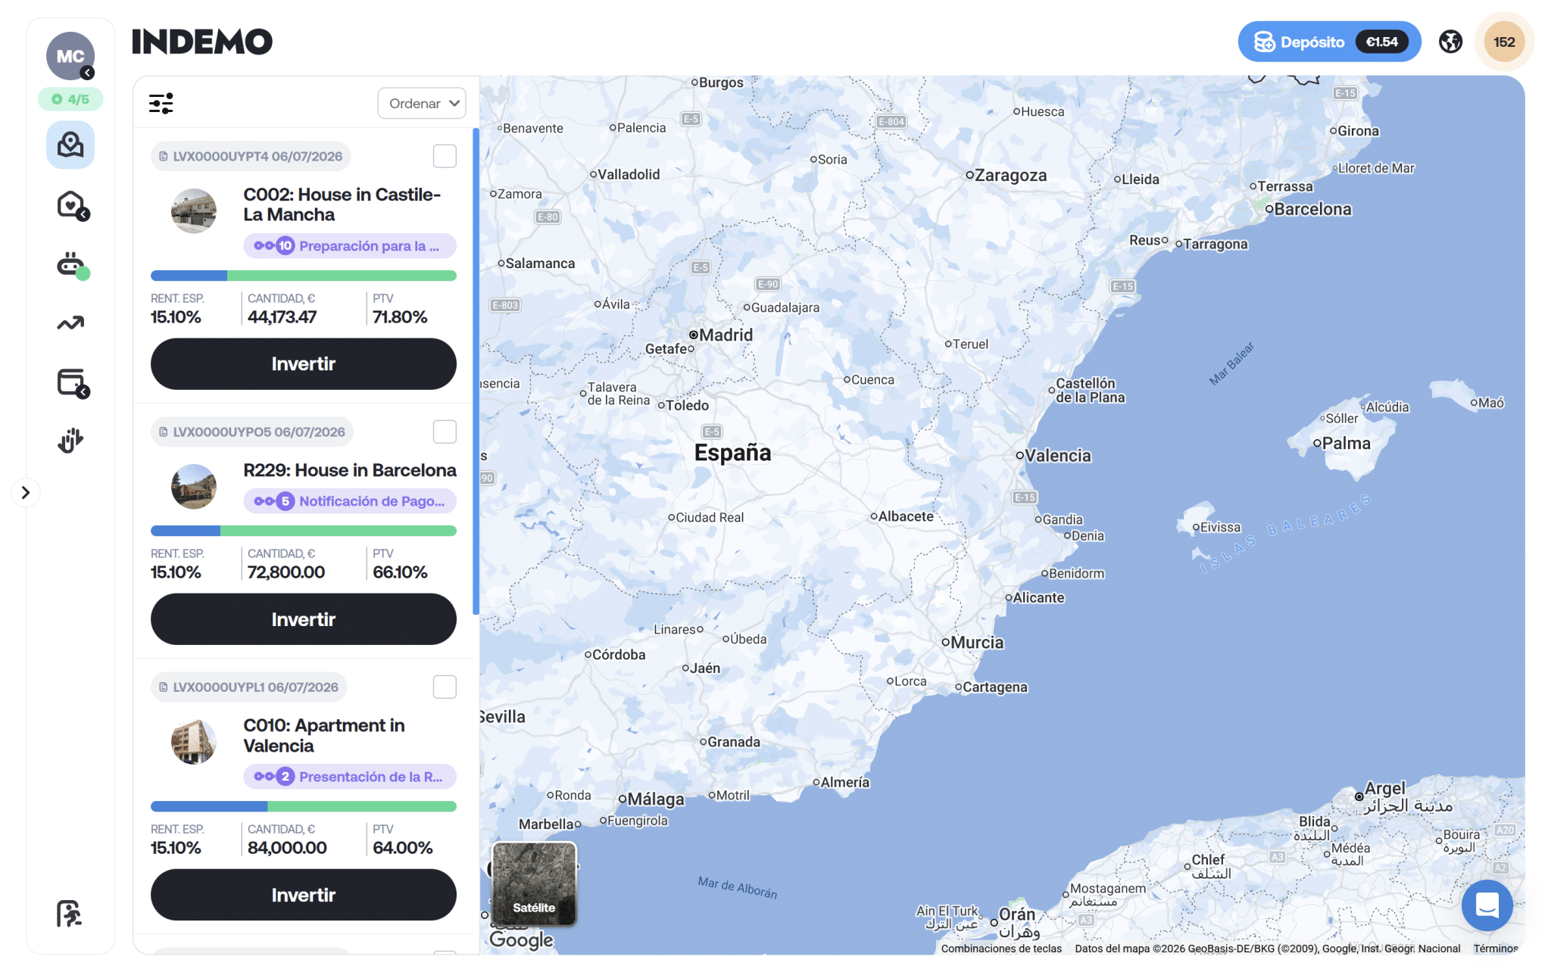Click the 152 points badge

[x=1504, y=42]
